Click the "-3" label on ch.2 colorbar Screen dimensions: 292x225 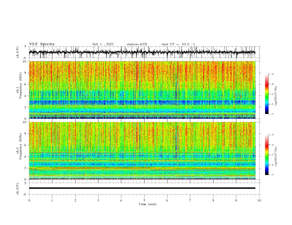(x=272, y=135)
